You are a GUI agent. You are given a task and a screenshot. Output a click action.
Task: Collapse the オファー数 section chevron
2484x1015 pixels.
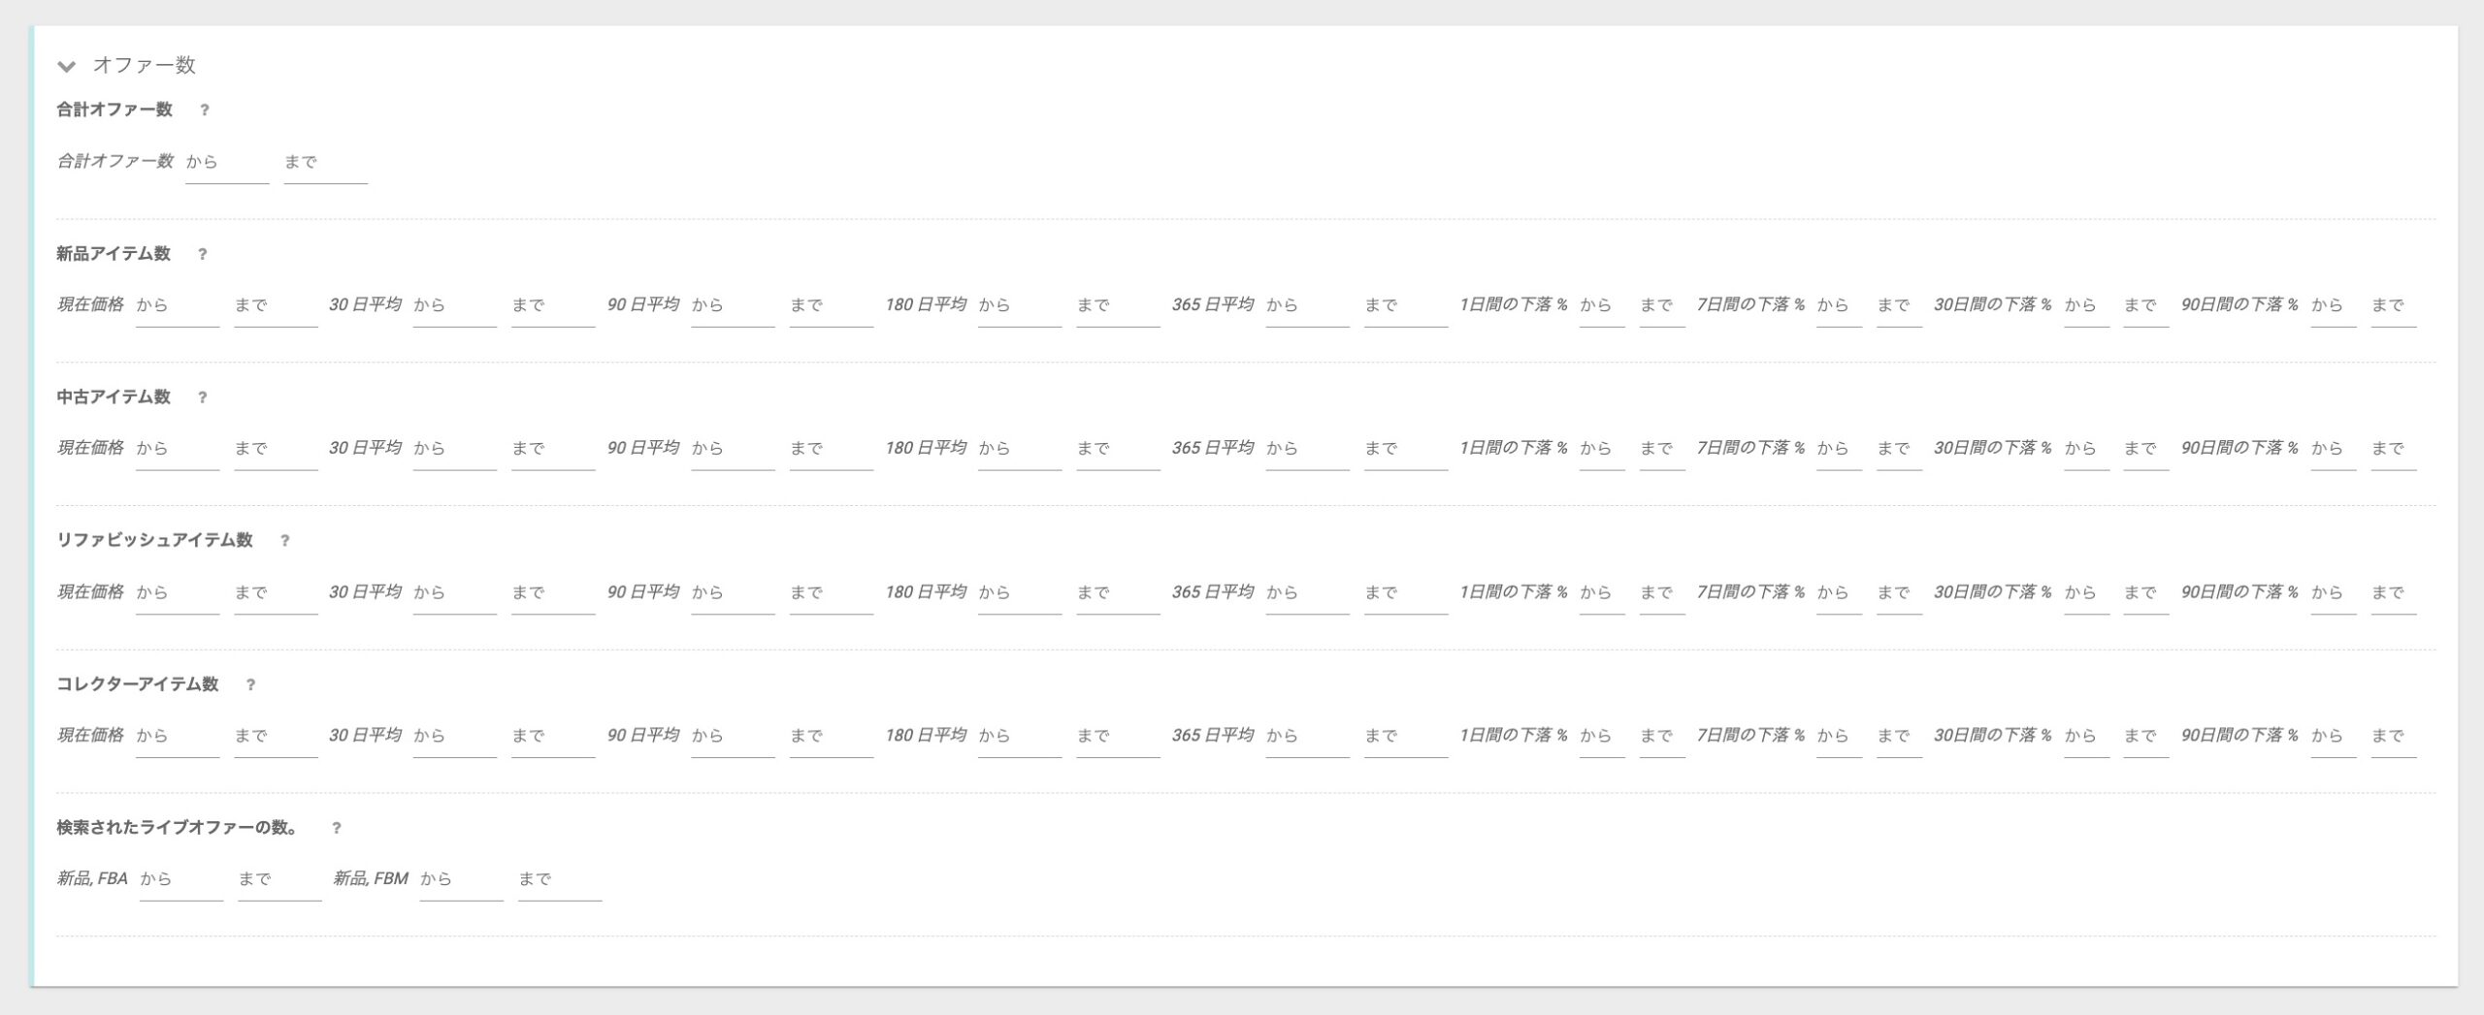(x=66, y=66)
